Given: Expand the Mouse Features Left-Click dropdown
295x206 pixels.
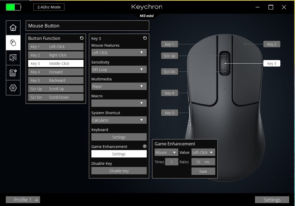Looking at the screenshot, I should (119, 53).
